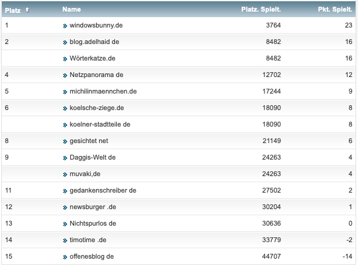
Task: Click the double-arrow icon beside Wörterkatze.de
Action: [x=65, y=59]
